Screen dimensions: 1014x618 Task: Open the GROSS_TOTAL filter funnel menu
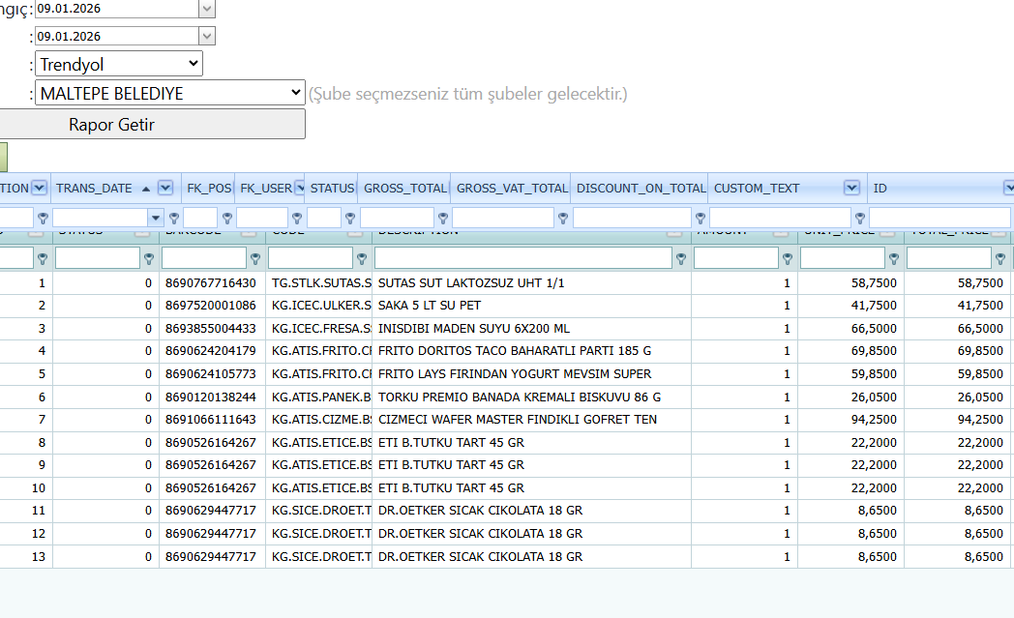point(443,219)
